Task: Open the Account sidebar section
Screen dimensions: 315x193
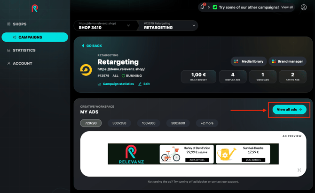Action: pyautogui.click(x=20, y=63)
